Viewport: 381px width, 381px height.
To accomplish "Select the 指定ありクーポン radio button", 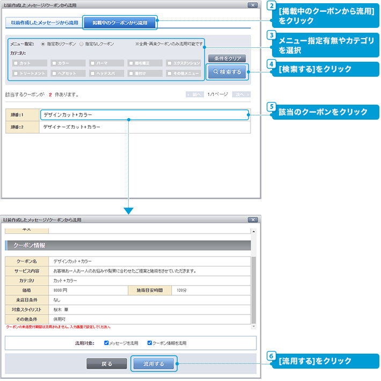I will pos(43,43).
